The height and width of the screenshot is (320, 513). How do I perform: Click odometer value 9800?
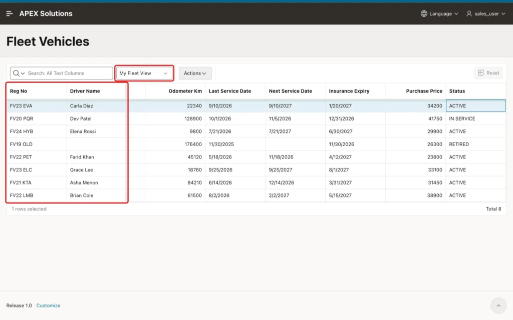pos(196,131)
